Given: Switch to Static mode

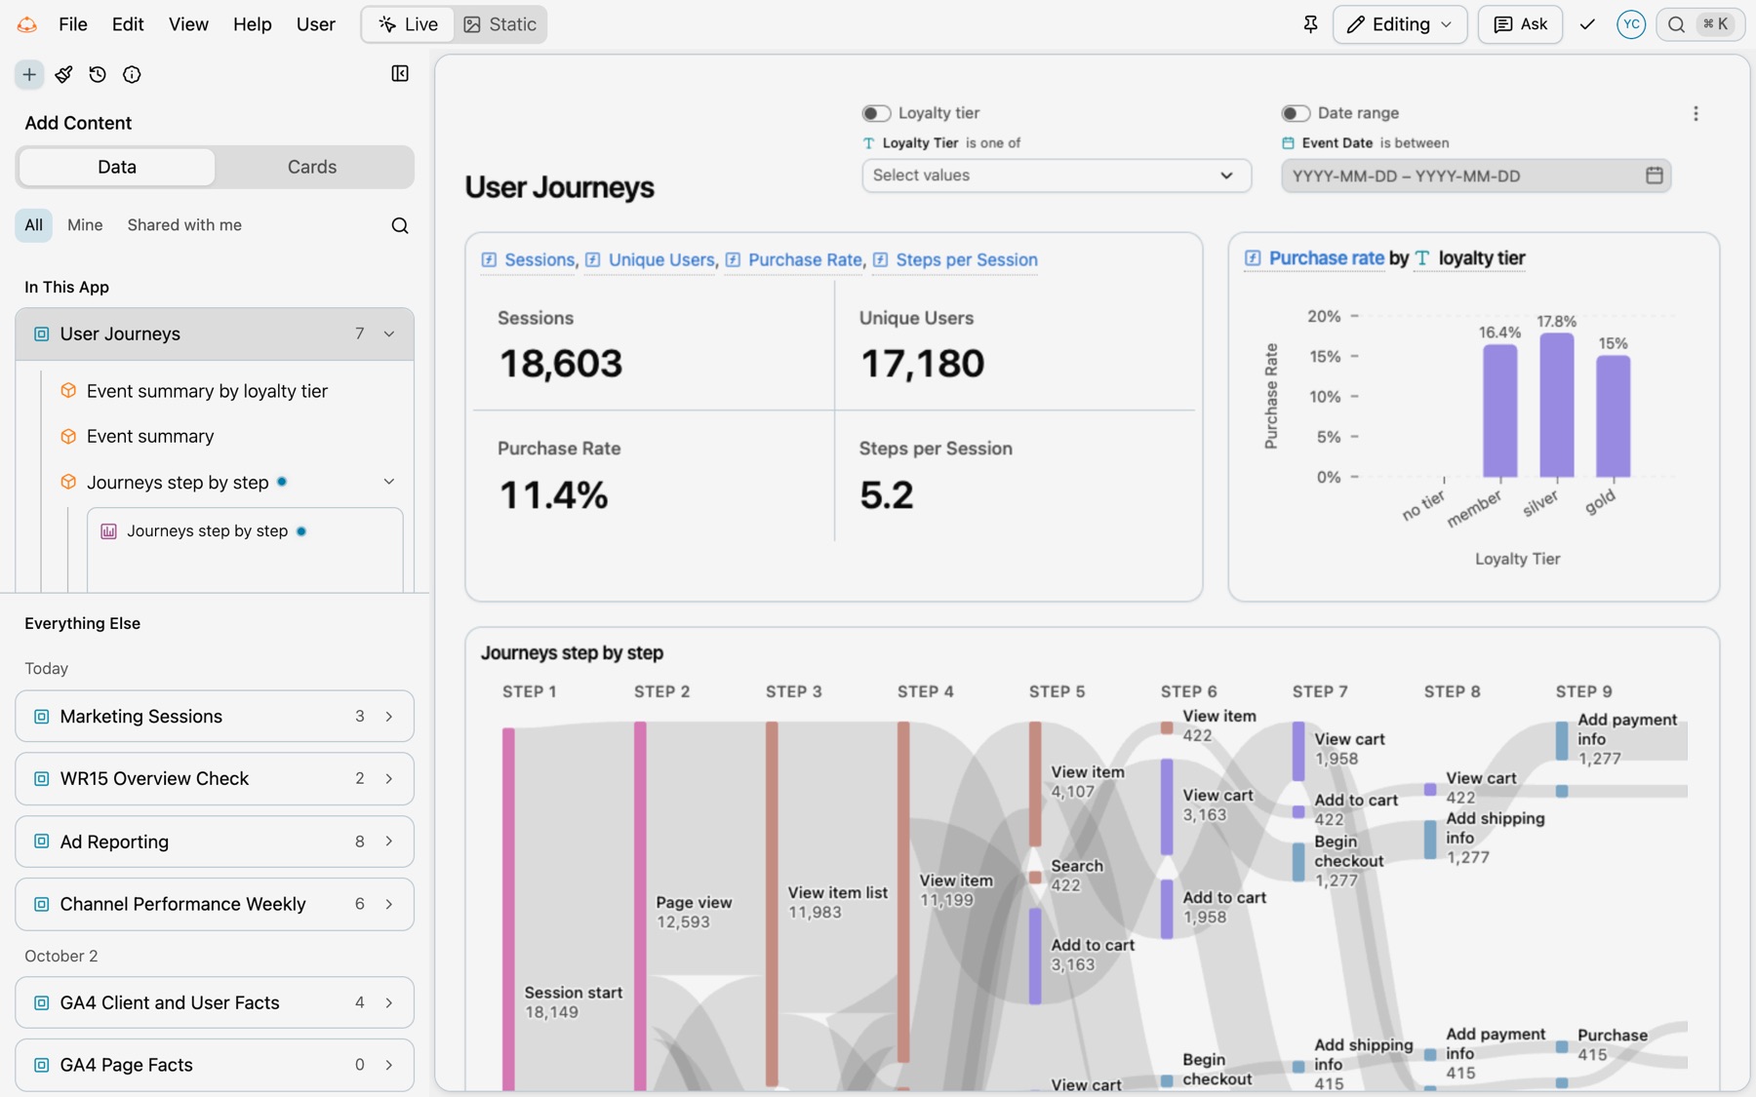Looking at the screenshot, I should [499, 24].
